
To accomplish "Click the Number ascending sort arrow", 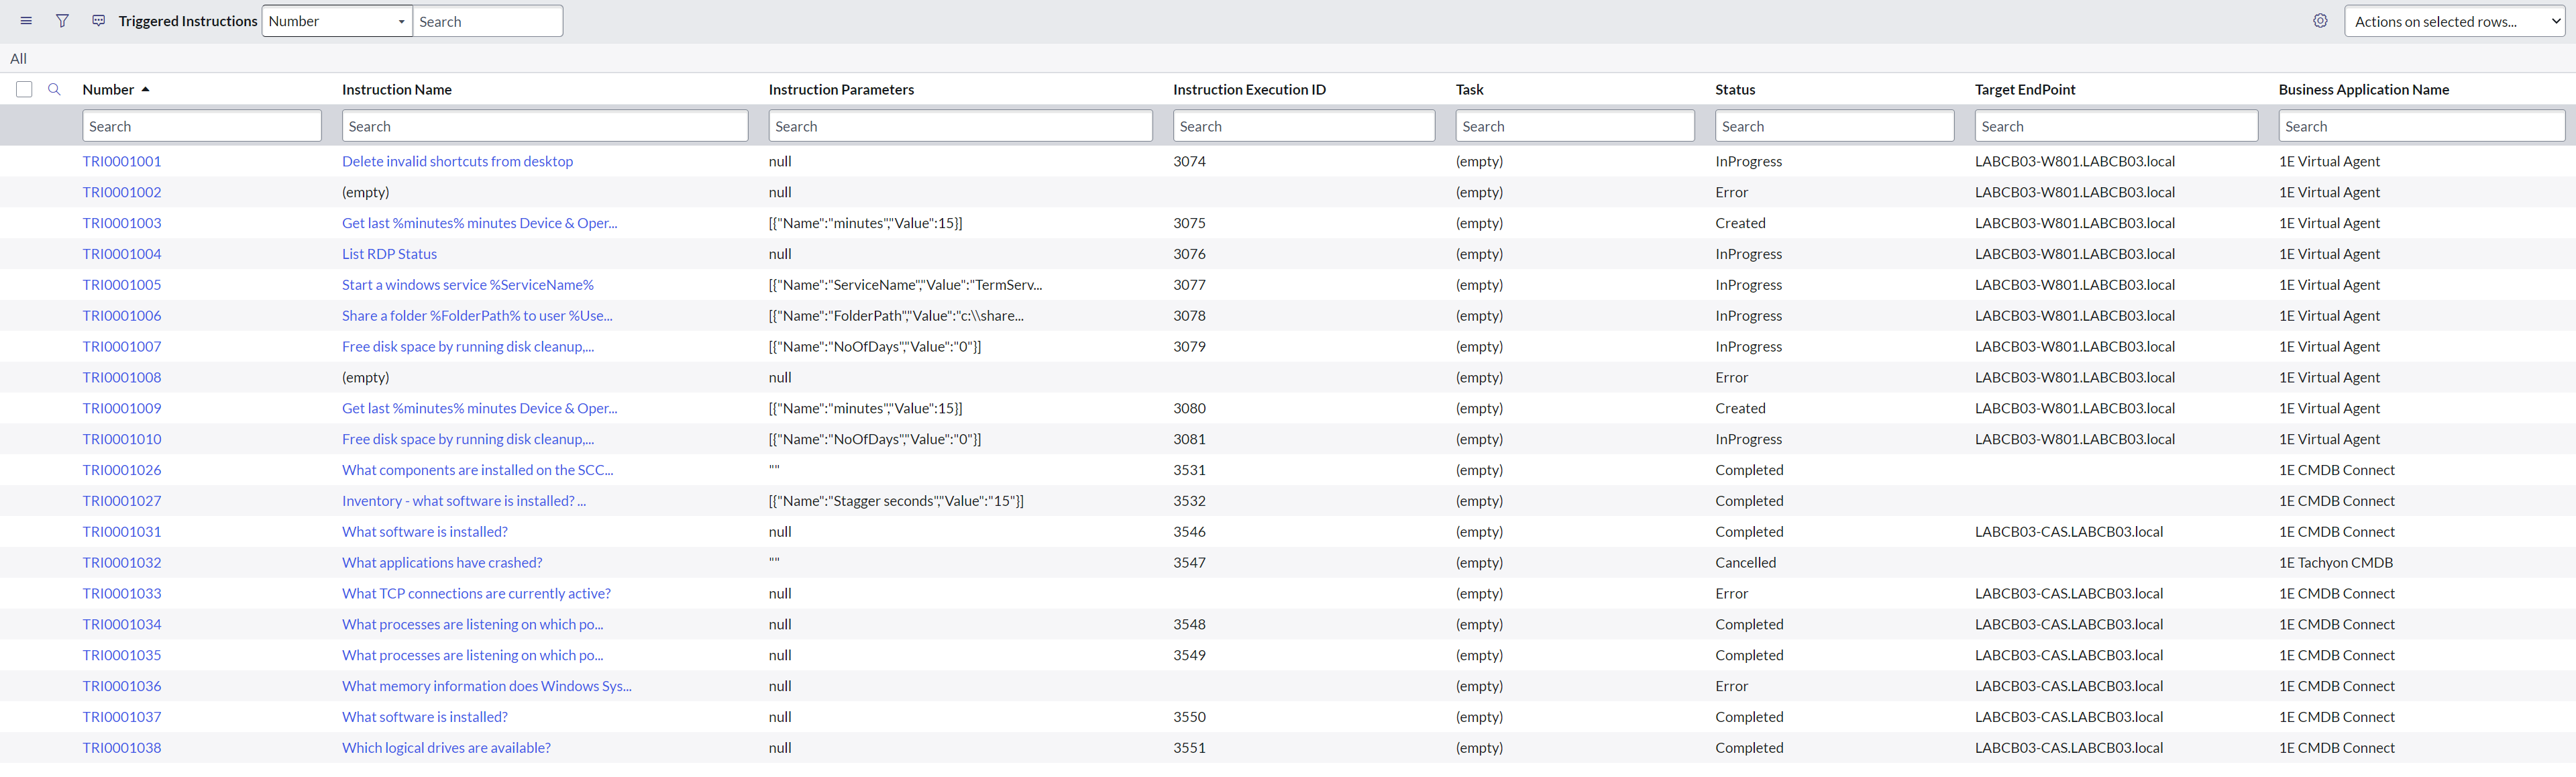I will tap(146, 90).
